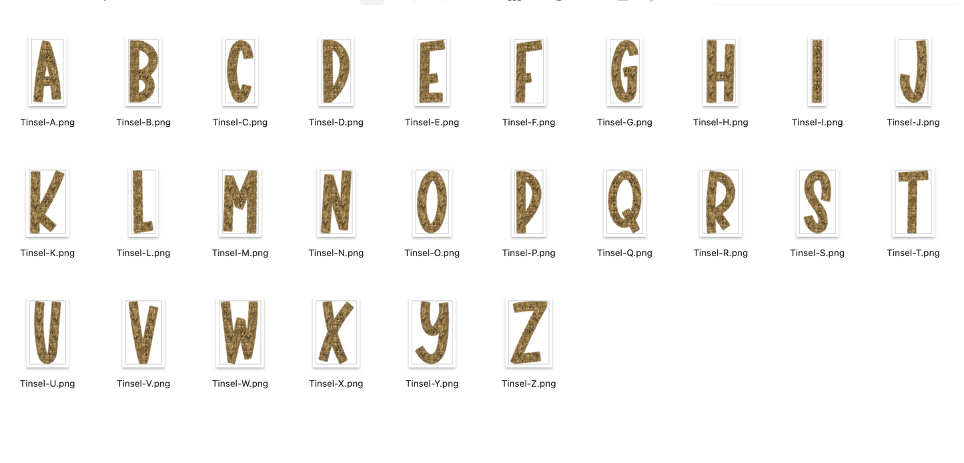Click the grid view icon in the toolbar
The width and height of the screenshot is (964, 463).
tap(514, 1)
